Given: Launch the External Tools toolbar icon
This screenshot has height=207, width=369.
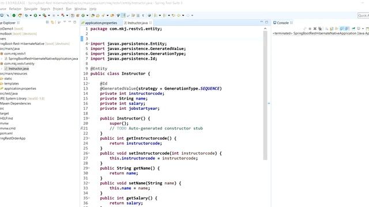Looking at the screenshot, I should pos(44,16).
